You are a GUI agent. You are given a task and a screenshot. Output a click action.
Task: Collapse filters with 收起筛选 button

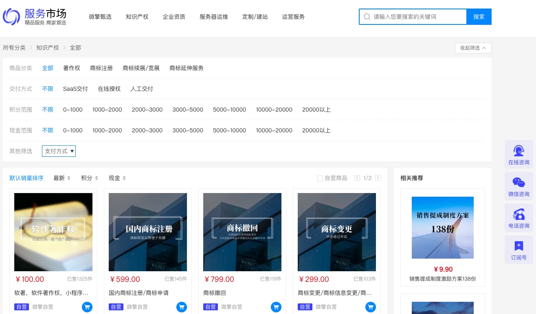coord(473,48)
